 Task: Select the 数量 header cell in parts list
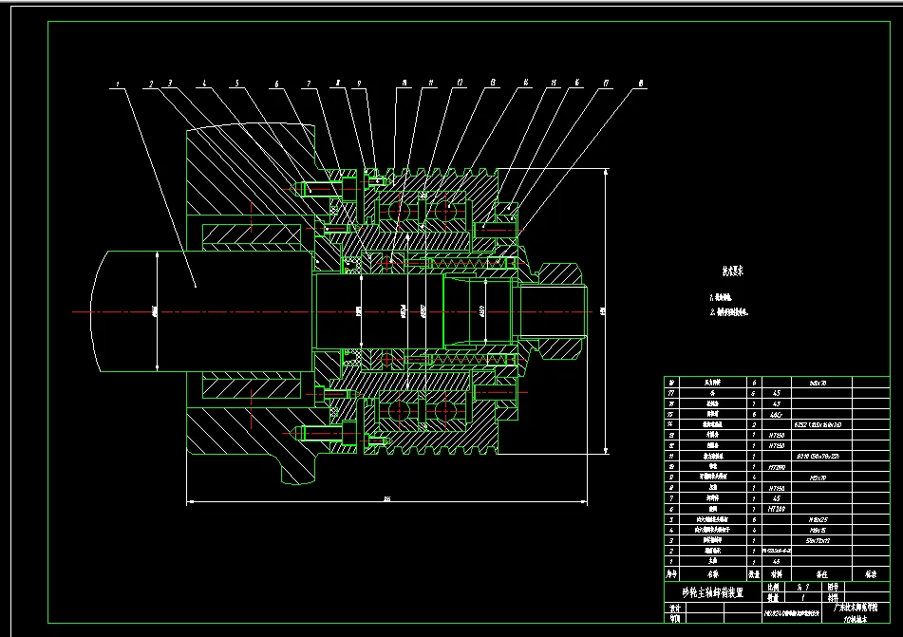(754, 574)
